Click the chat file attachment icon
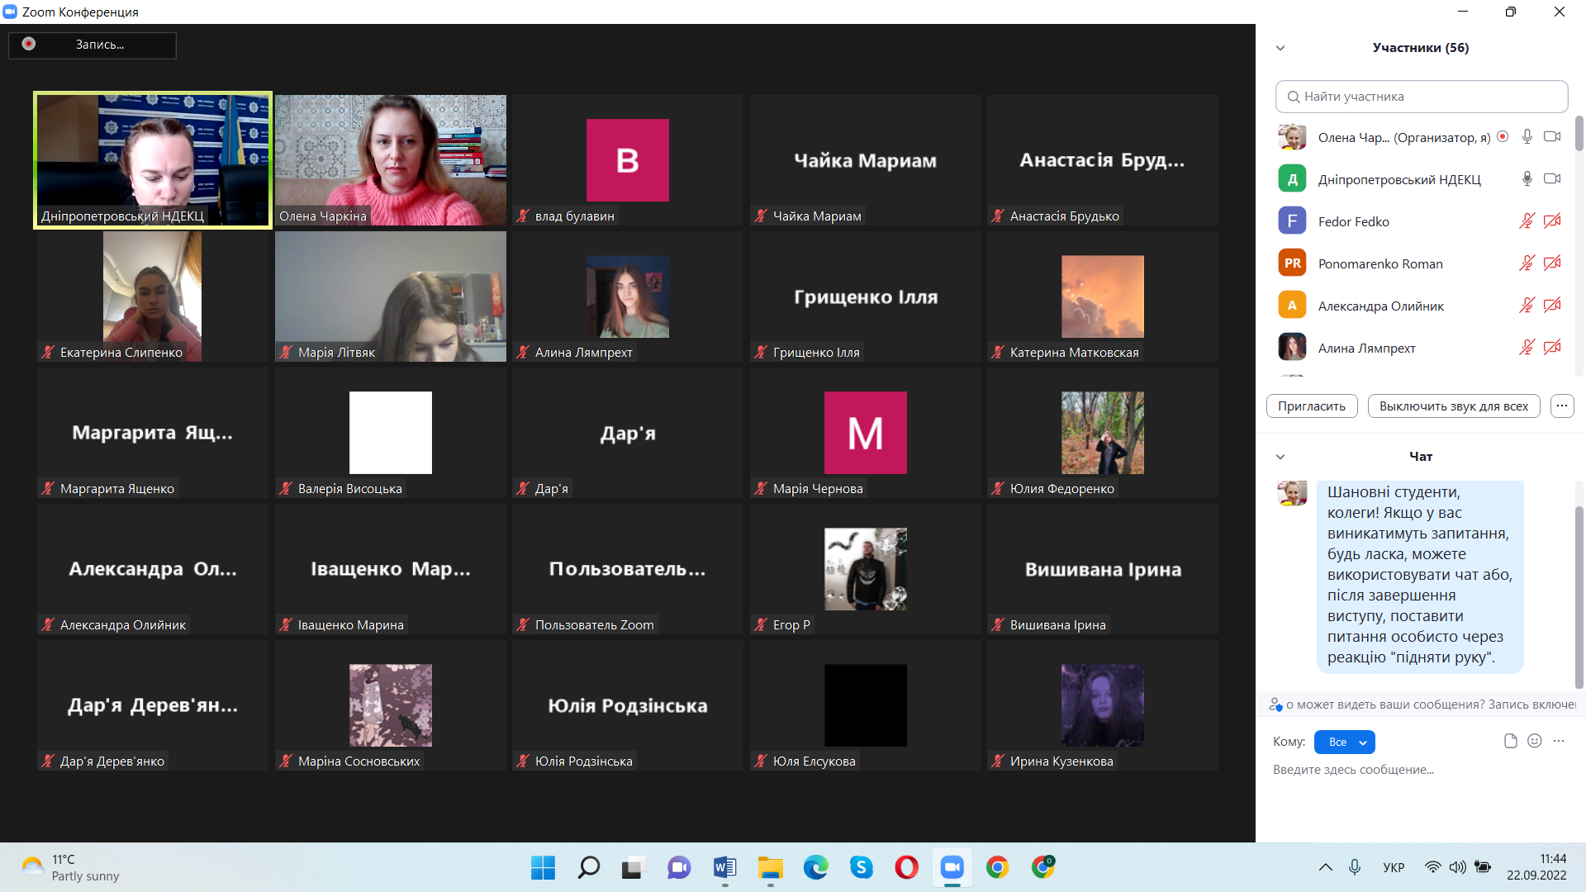This screenshot has height=892, width=1586. coord(1511,741)
